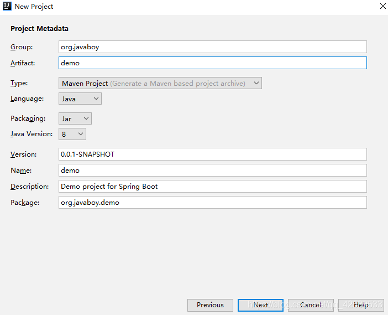
Task: Click the Project Metadata heading
Action: (39, 28)
